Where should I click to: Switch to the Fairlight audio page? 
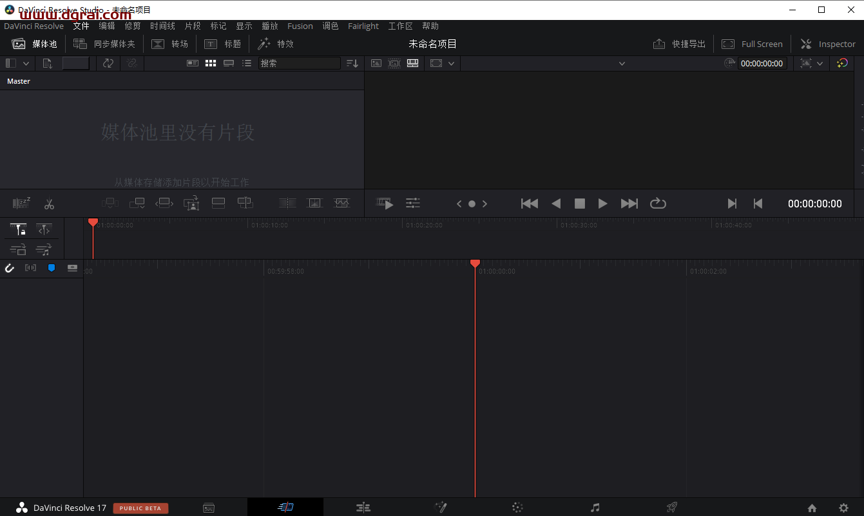tap(595, 508)
